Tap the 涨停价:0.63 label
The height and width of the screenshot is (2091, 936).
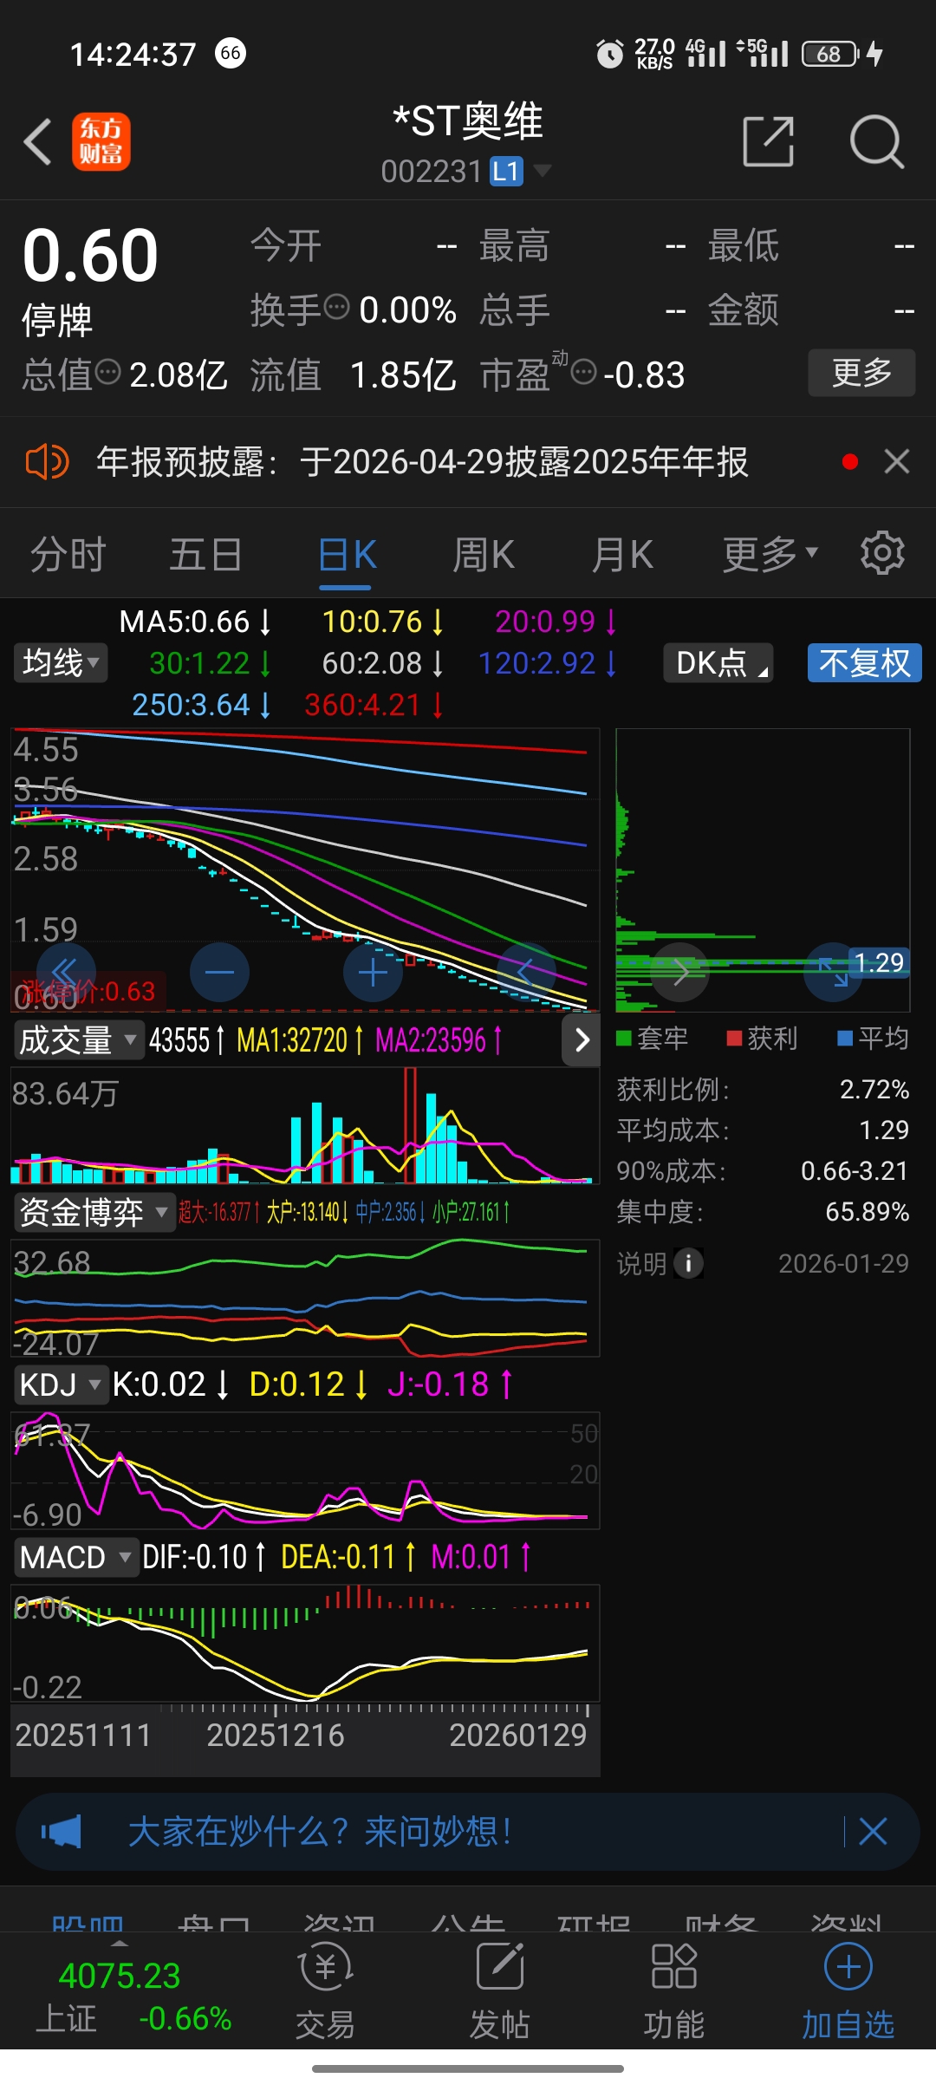88,991
